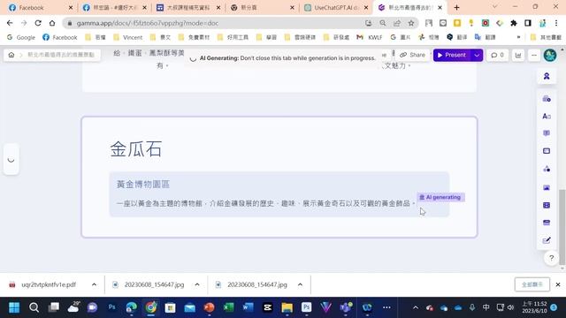Screen dimensions: 566x318
Task: Click the 金瓜石 card heading
Action: (135, 149)
